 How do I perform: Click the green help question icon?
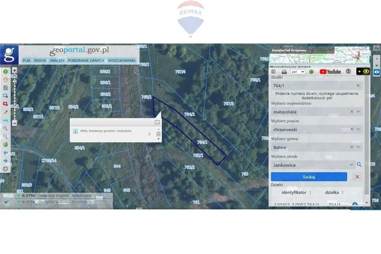click(311, 72)
